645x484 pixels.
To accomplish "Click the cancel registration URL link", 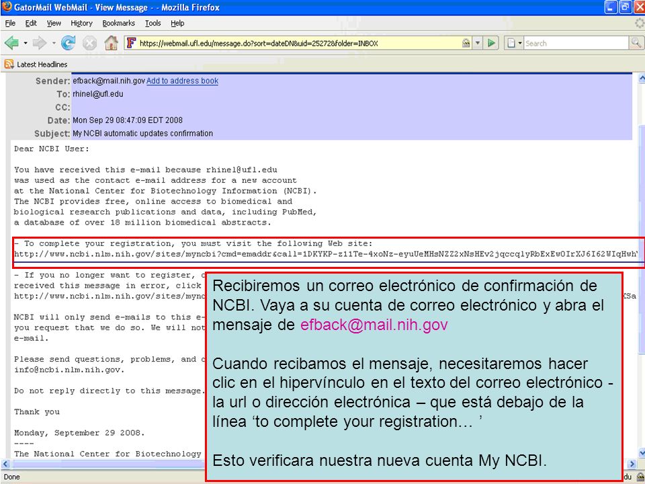I will 109,296.
